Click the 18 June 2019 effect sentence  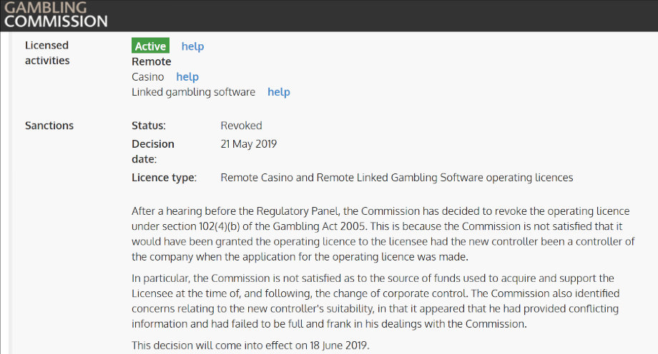(x=250, y=345)
